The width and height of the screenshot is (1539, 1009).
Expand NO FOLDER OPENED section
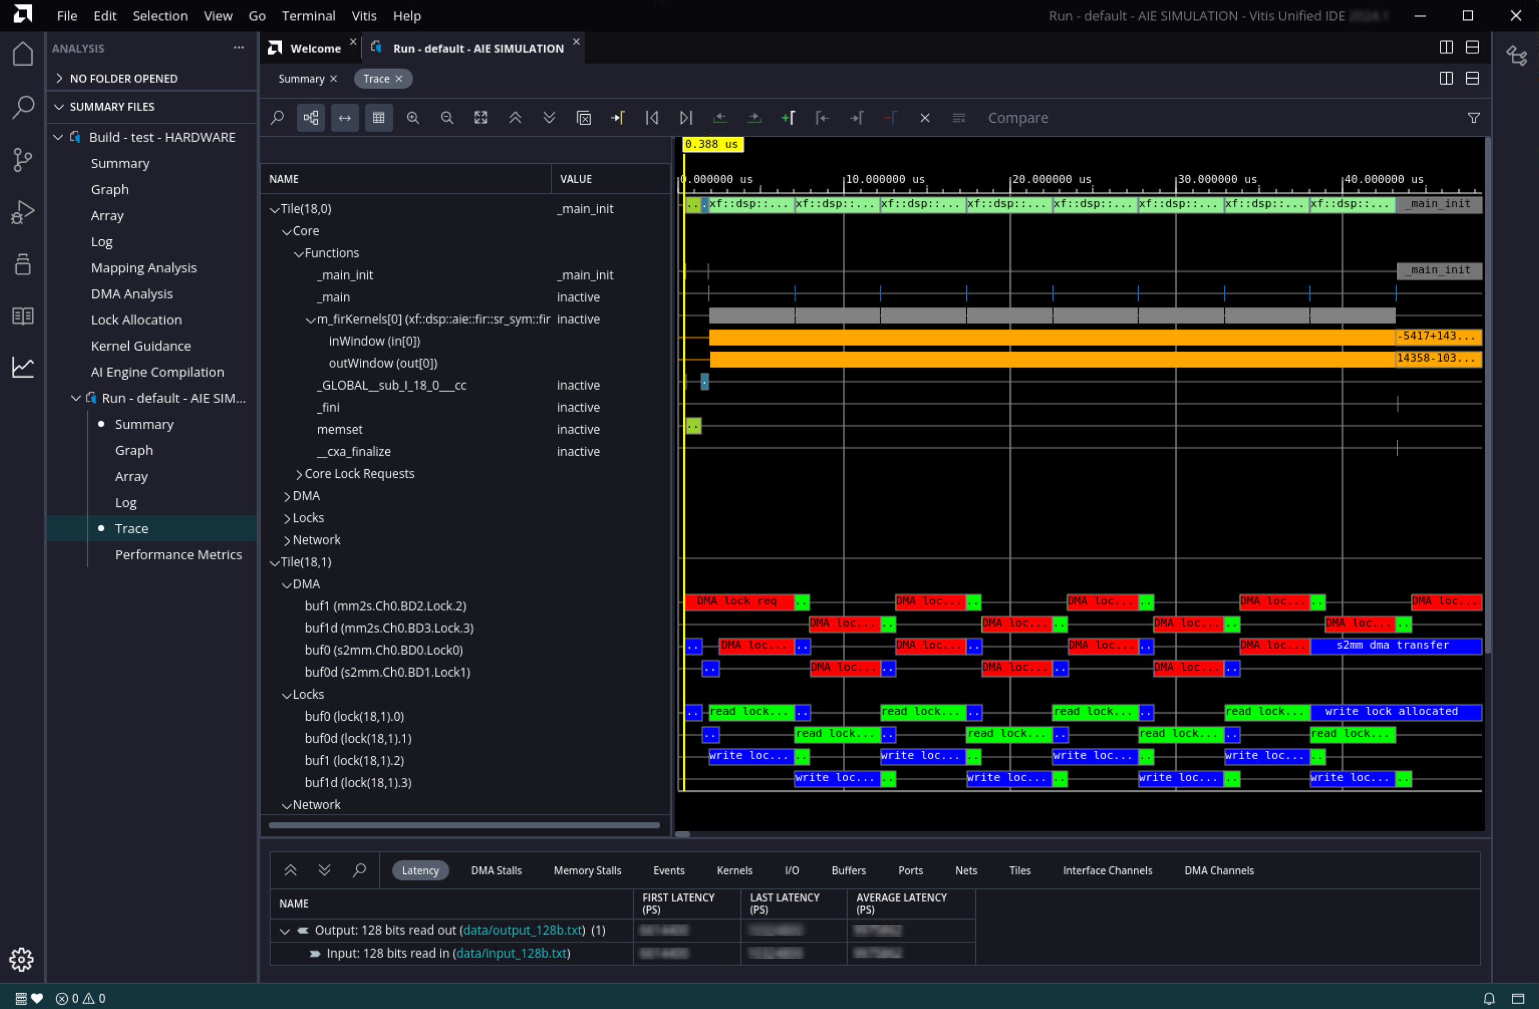pos(59,78)
